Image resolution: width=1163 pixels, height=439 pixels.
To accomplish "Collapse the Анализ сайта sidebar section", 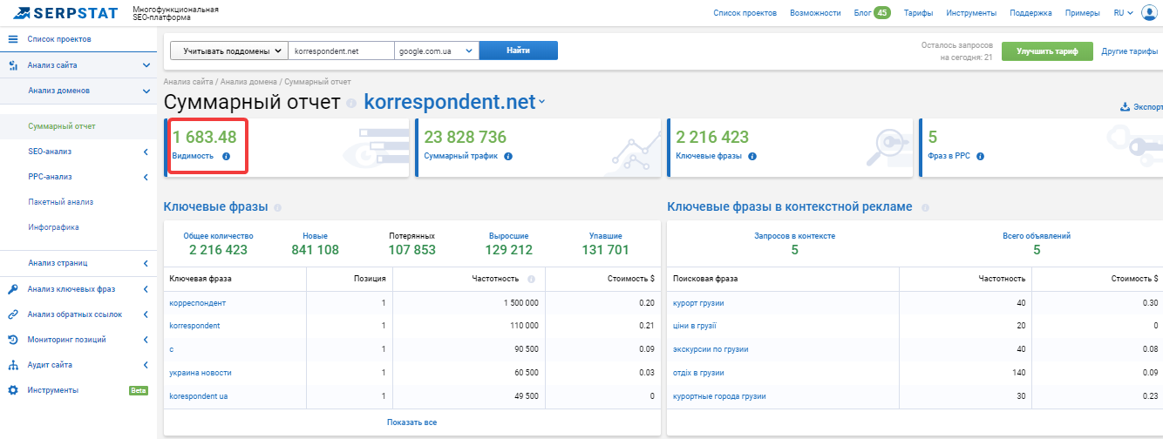I will pos(146,65).
